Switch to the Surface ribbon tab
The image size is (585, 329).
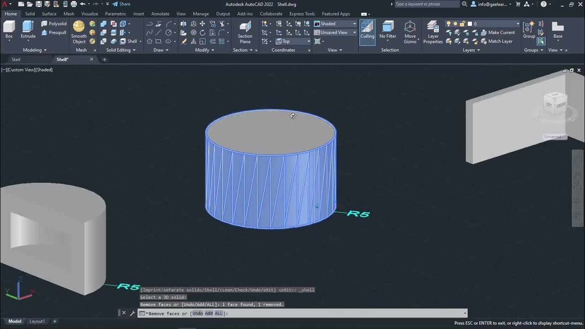49,14
